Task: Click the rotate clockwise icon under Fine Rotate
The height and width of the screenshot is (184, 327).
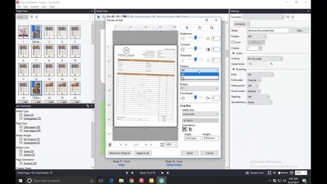Action: (208, 98)
